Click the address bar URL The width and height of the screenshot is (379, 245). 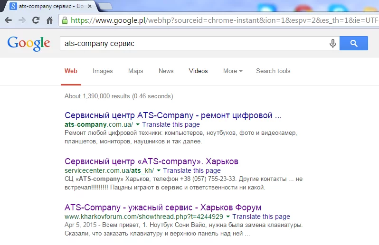224,20
